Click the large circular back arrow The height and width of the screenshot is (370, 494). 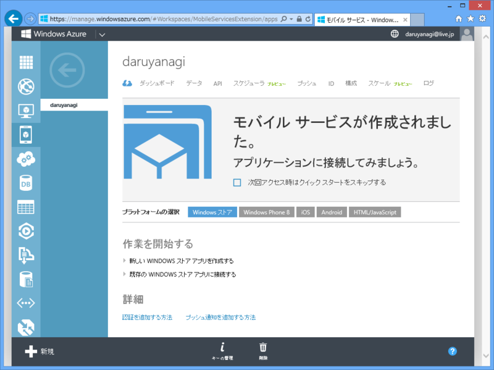tap(67, 70)
